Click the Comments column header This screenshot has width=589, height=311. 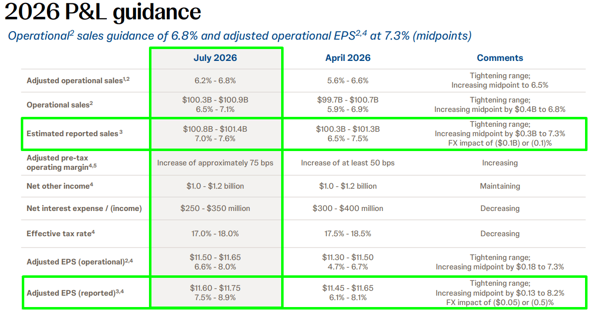click(500, 58)
